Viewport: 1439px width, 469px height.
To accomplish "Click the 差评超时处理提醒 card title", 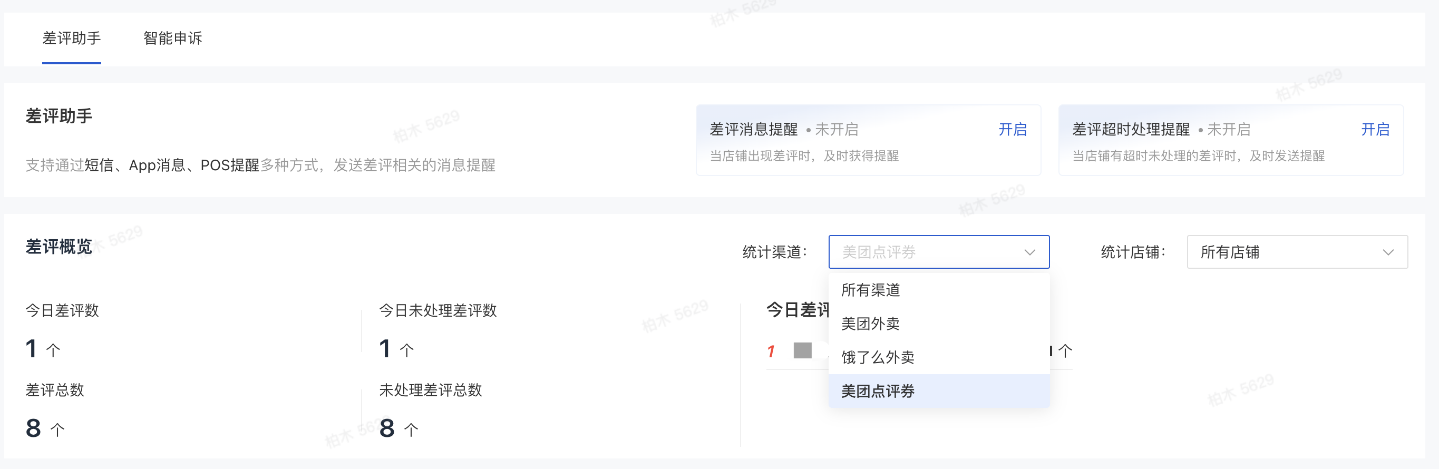I will (1131, 130).
